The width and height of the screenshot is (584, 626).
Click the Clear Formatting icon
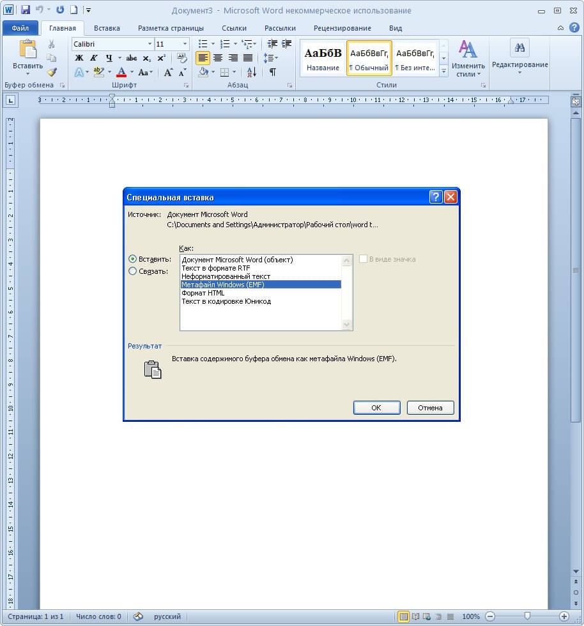pos(182,58)
